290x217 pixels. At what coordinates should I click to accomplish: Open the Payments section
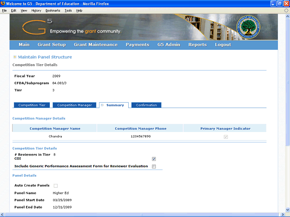137,45
